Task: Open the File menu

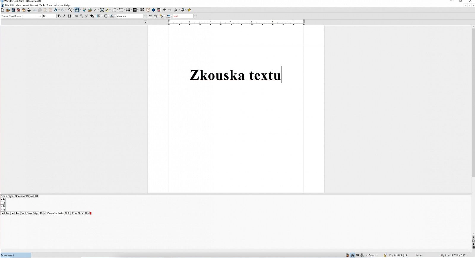Action: click(x=7, y=5)
